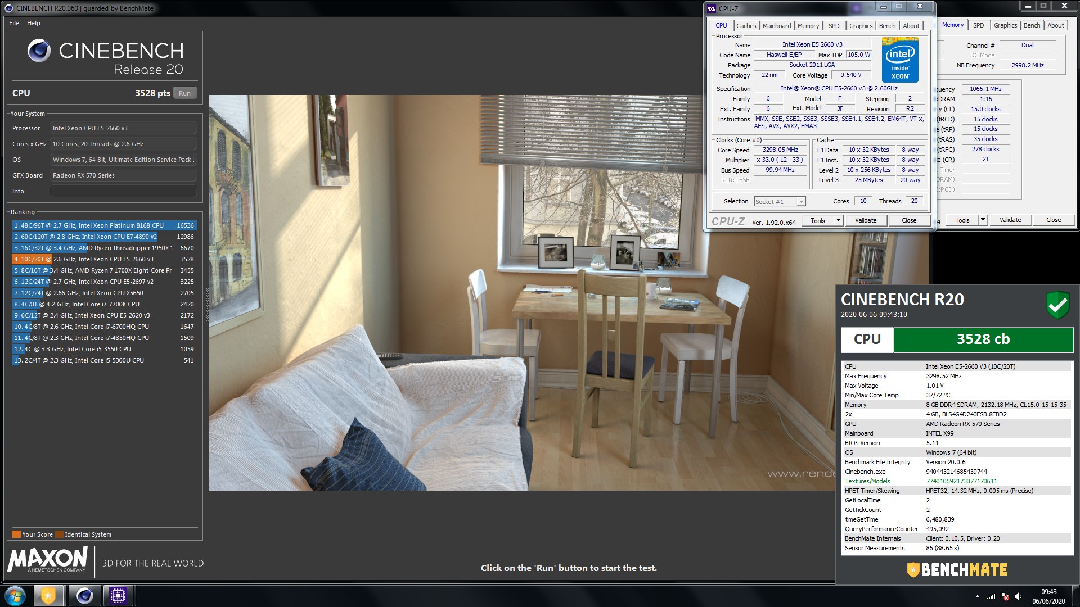The height and width of the screenshot is (607, 1080).
Task: Open the File menu
Action: tap(14, 23)
